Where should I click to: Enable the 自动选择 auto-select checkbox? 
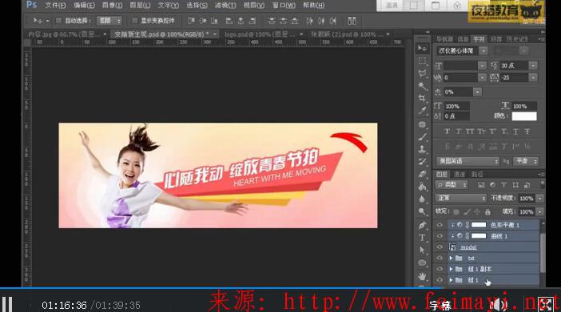coord(58,21)
